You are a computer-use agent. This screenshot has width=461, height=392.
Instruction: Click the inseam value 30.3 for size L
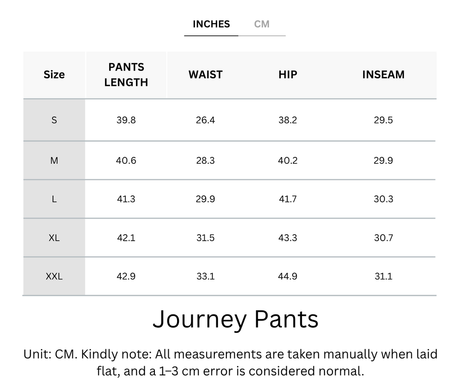[383, 199]
